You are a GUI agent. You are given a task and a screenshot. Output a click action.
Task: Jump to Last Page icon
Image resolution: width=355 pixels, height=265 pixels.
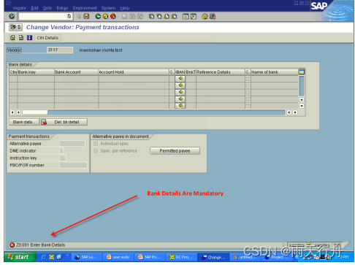click(174, 16)
